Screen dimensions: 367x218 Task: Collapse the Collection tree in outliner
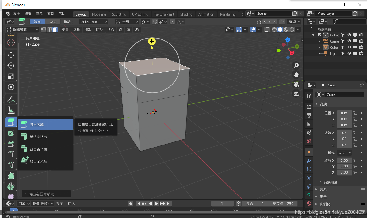pos(313,35)
